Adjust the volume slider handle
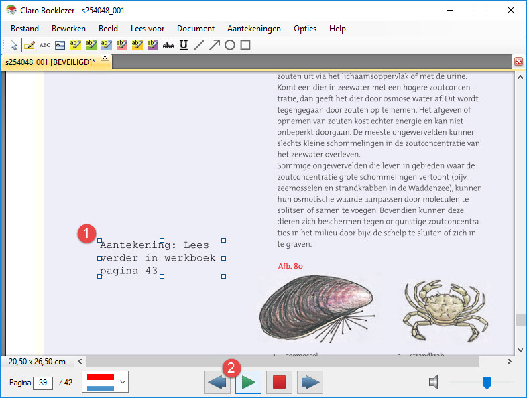 click(487, 382)
